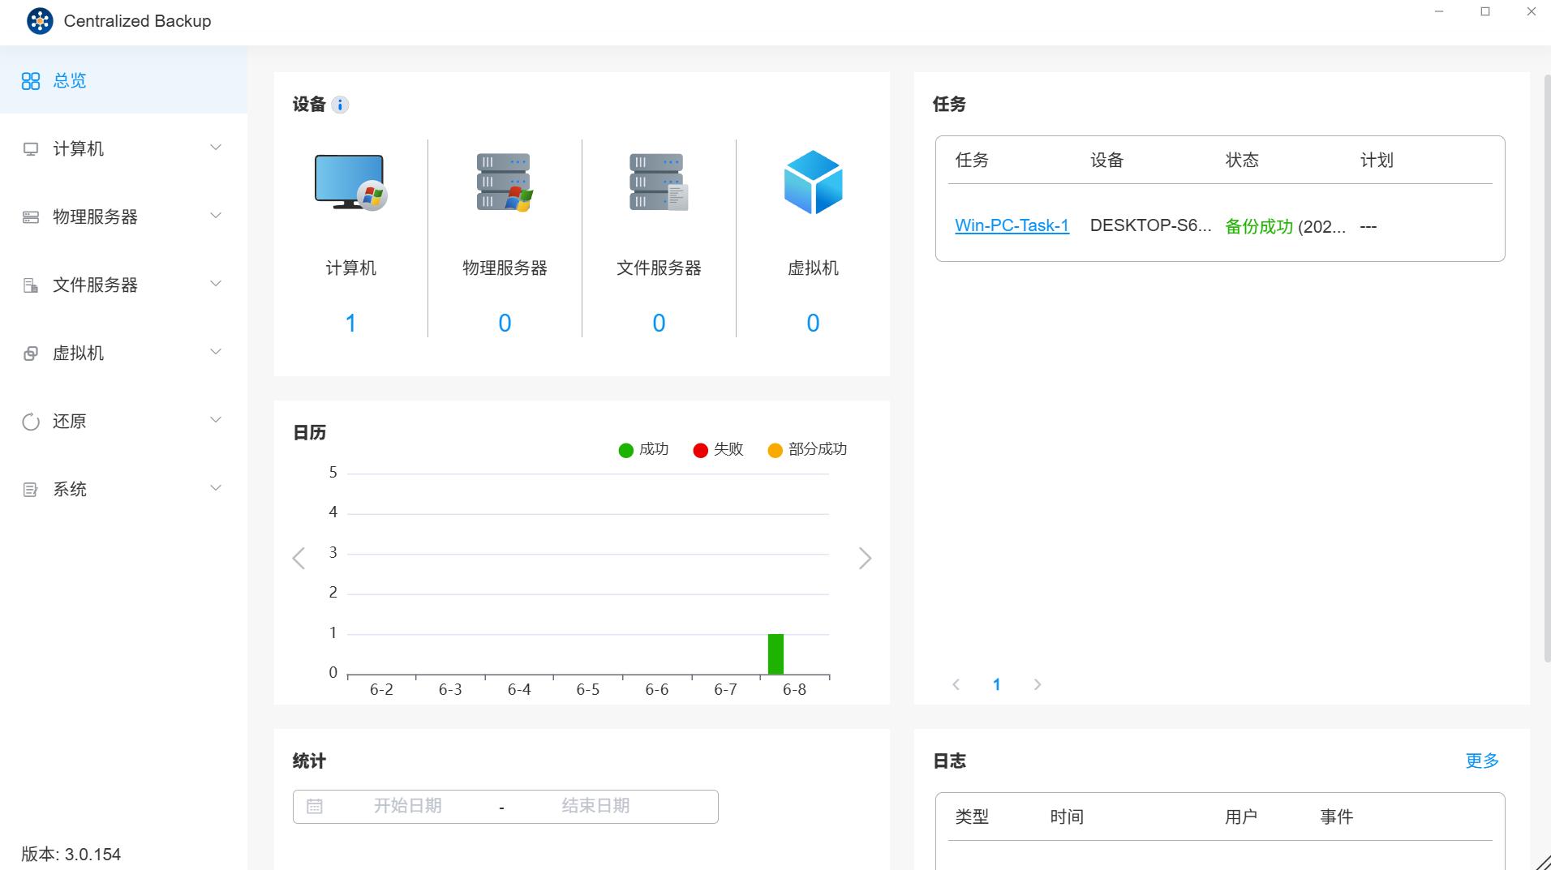
Task: Click the 总览 overview grid icon
Action: click(x=31, y=81)
